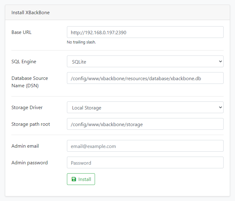The image size is (235, 201).
Task: Click the Admin email input field
Action: (x=145, y=146)
